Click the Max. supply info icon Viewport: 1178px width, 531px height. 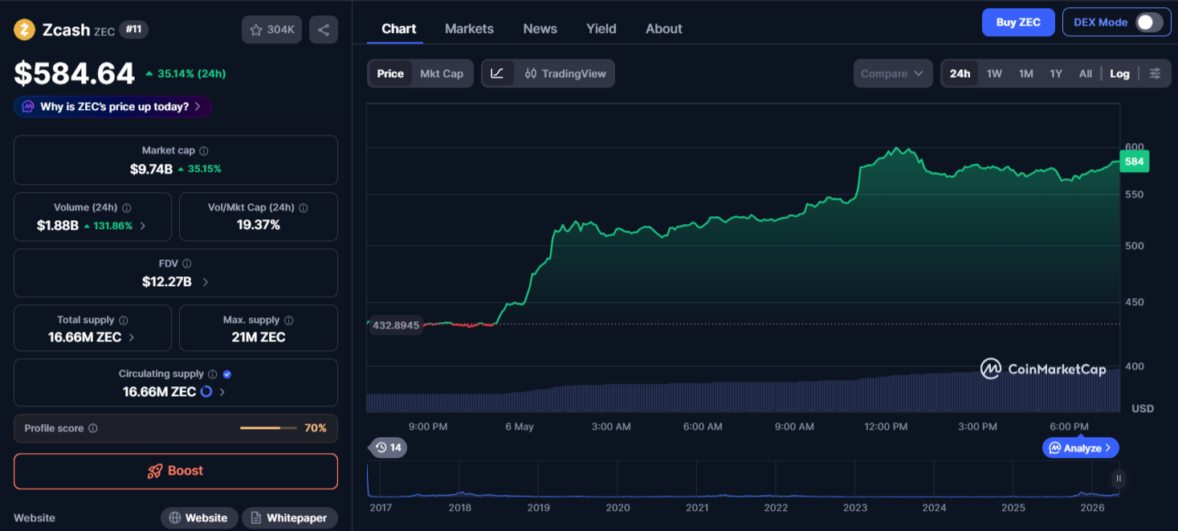(289, 320)
